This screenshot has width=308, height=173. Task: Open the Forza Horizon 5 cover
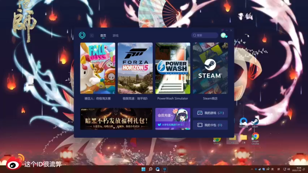coord(135,68)
